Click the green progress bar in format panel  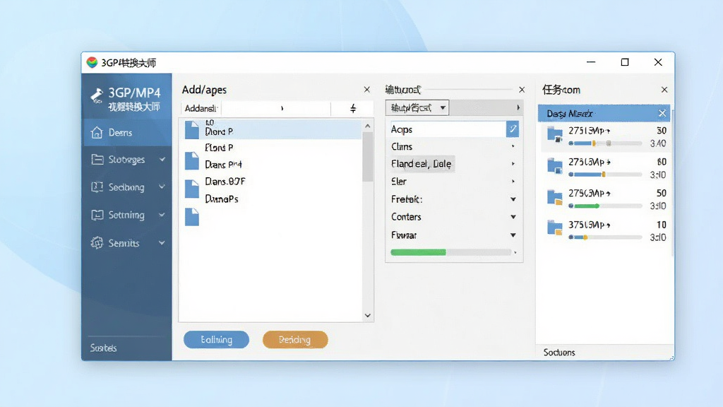coord(450,252)
